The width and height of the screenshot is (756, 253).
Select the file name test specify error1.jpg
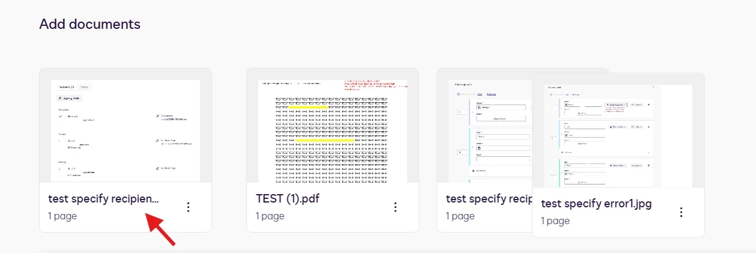596,204
